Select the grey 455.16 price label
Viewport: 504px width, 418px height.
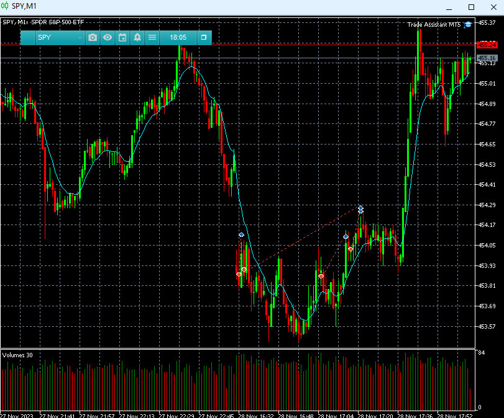(x=487, y=58)
